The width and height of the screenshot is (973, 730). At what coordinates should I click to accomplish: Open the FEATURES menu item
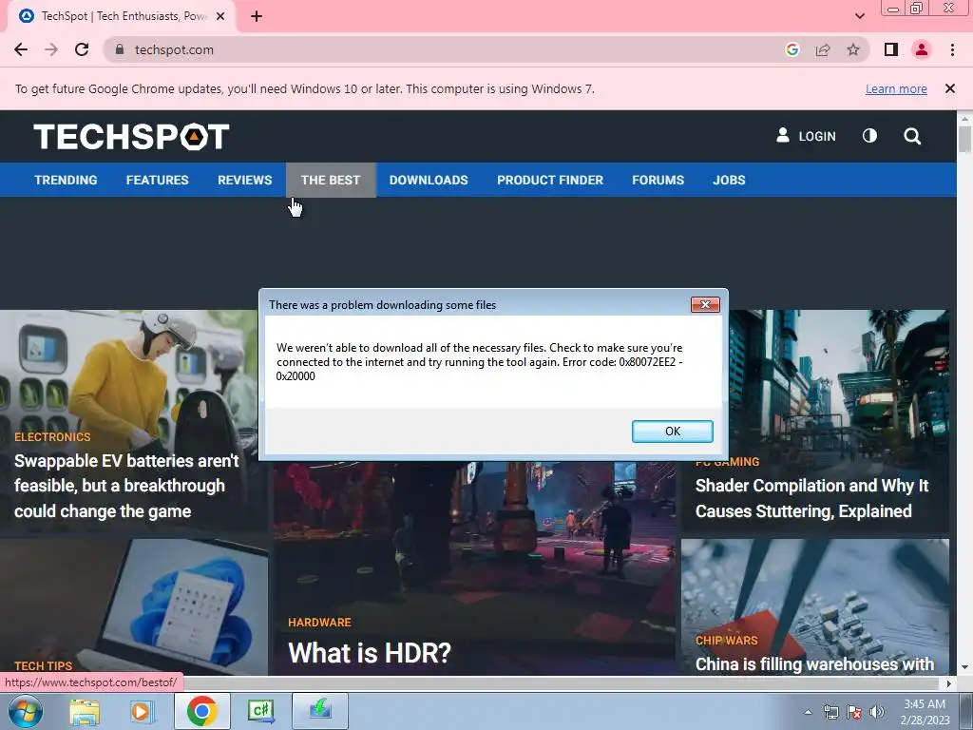[158, 180]
